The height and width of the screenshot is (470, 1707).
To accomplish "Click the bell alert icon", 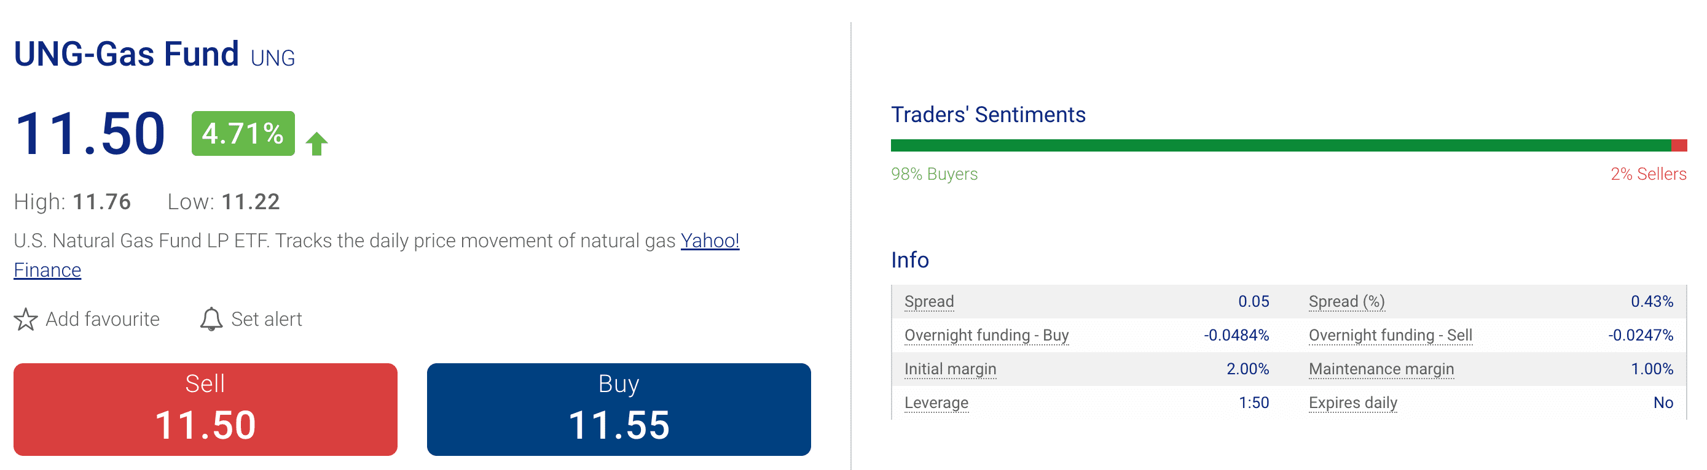I will coord(211,319).
